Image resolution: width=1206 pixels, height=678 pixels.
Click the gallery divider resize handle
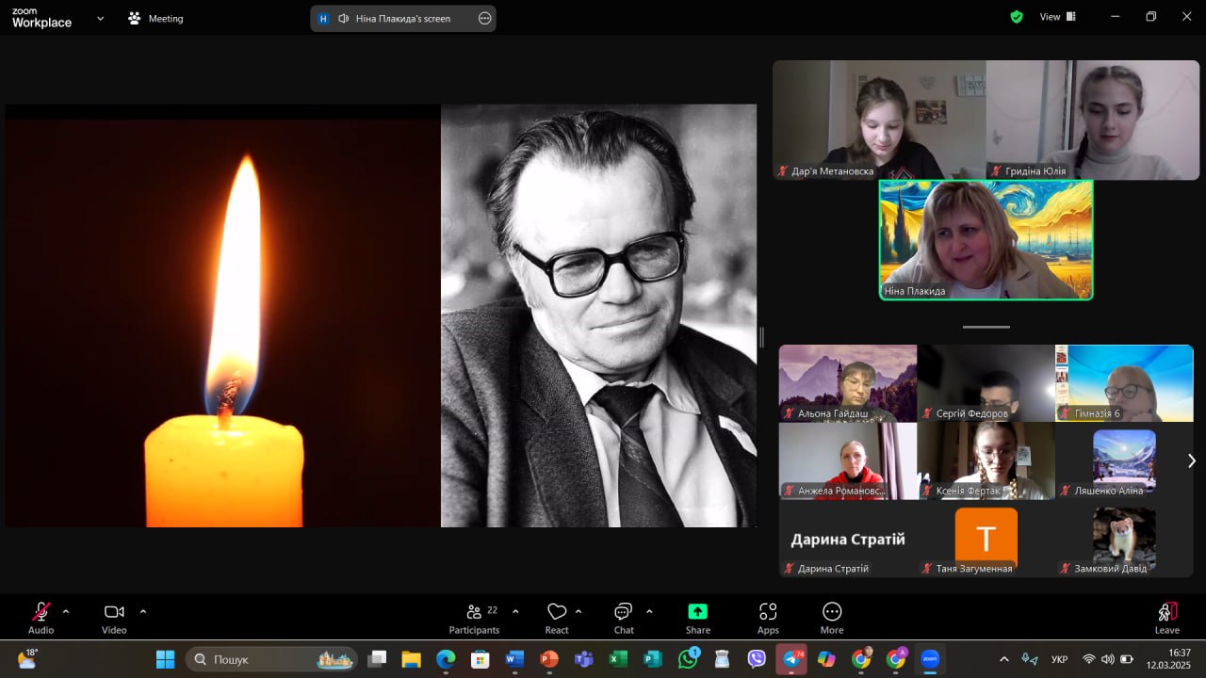click(986, 327)
